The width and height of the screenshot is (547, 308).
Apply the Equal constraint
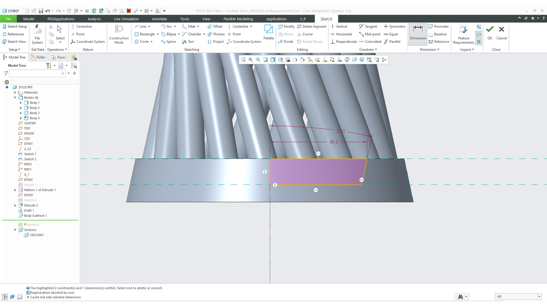click(x=391, y=34)
